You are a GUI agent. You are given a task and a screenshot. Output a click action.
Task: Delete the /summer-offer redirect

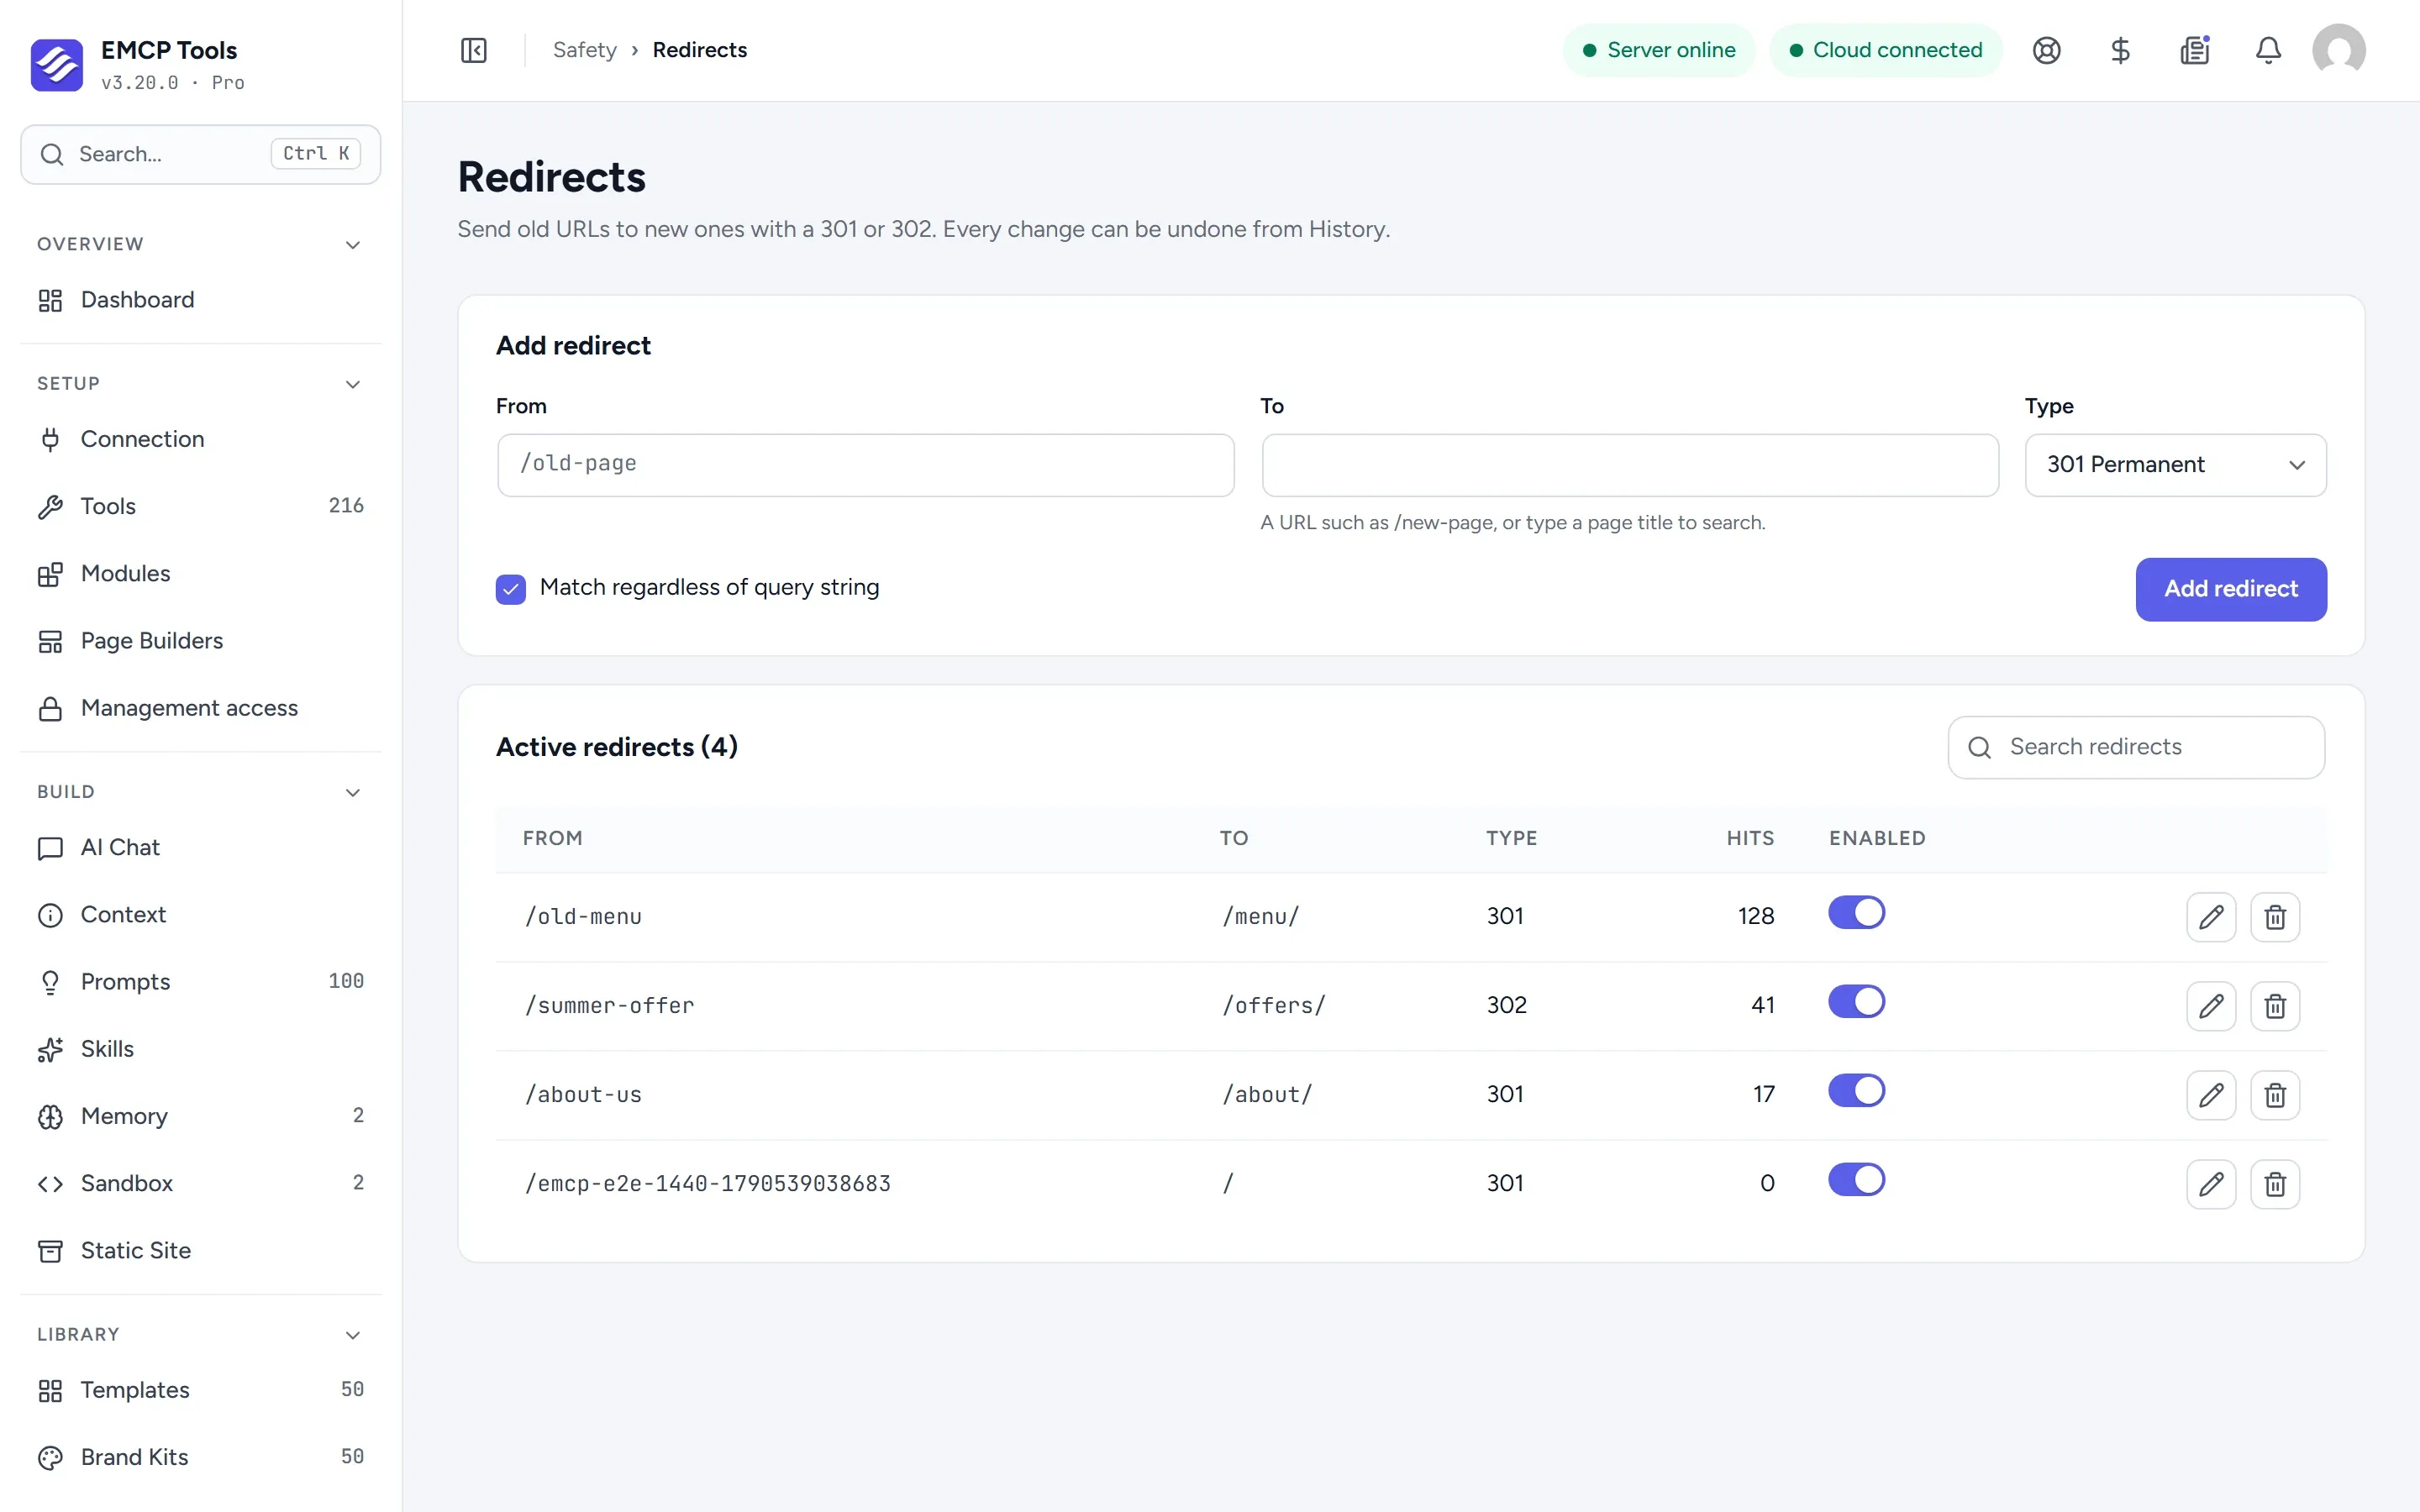tap(2275, 1006)
